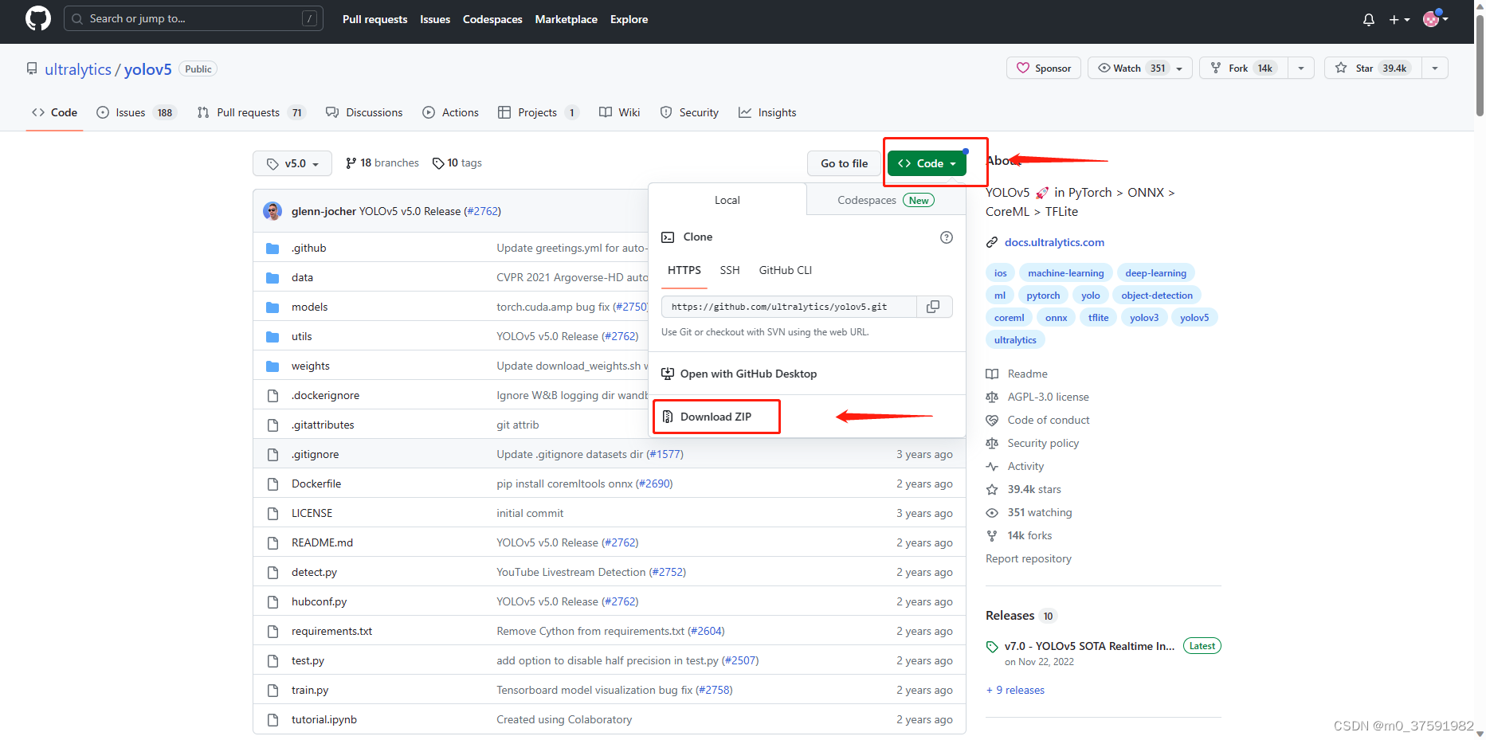Open the repository Pull requests tab
Screen dimensions: 1486x740
[x=251, y=112]
